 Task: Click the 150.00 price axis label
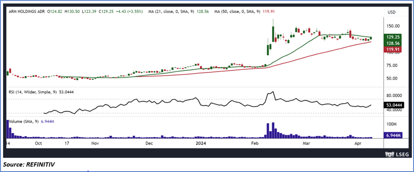[394, 26]
